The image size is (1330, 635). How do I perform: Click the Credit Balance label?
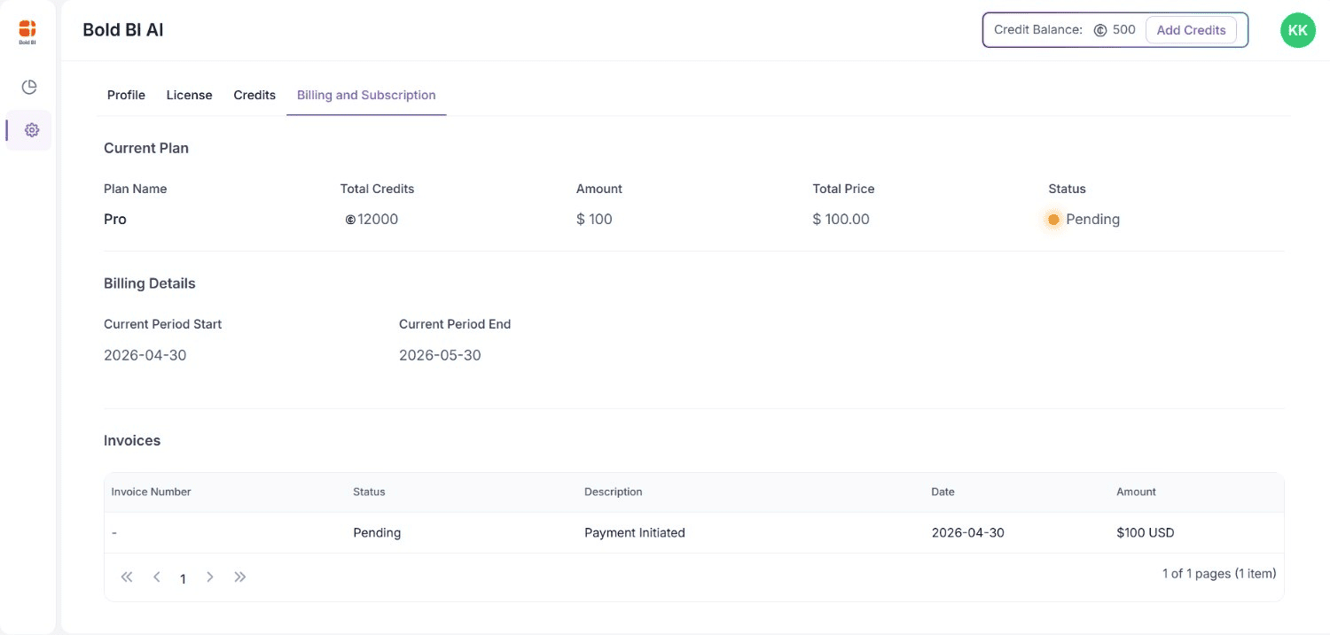tap(1038, 30)
